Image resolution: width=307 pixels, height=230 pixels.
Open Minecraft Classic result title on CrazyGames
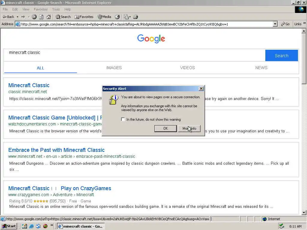(29, 188)
